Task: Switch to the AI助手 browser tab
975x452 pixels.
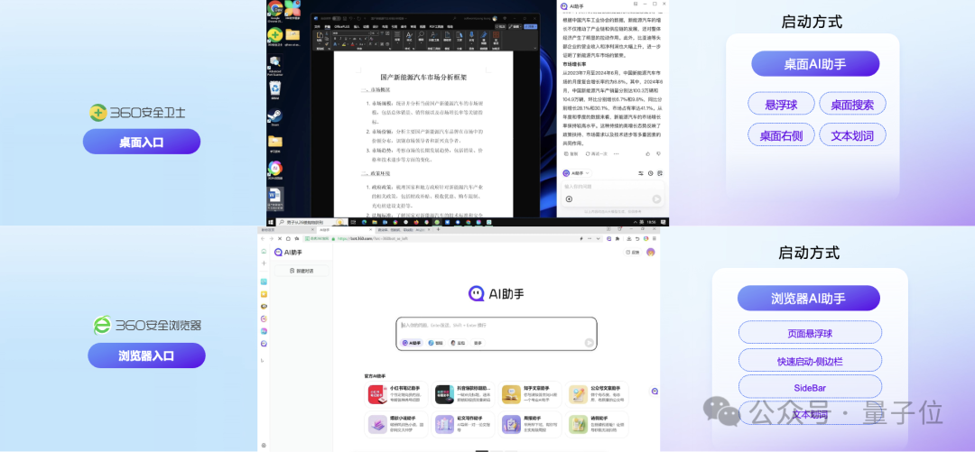Action: 346,230
